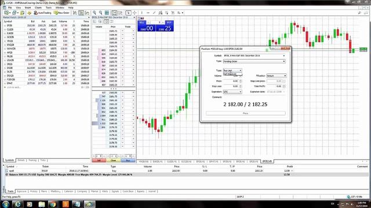Viewport: 371px width, 208px height.
Task: Open the Window menu
Action: (60, 8)
